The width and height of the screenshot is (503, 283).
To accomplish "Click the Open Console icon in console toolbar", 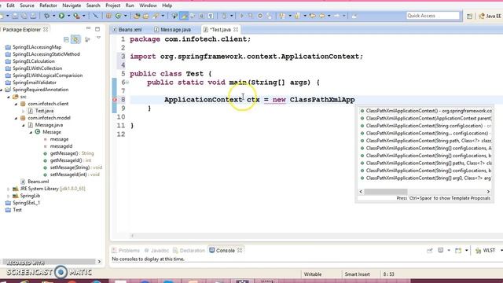I will [x=458, y=250].
